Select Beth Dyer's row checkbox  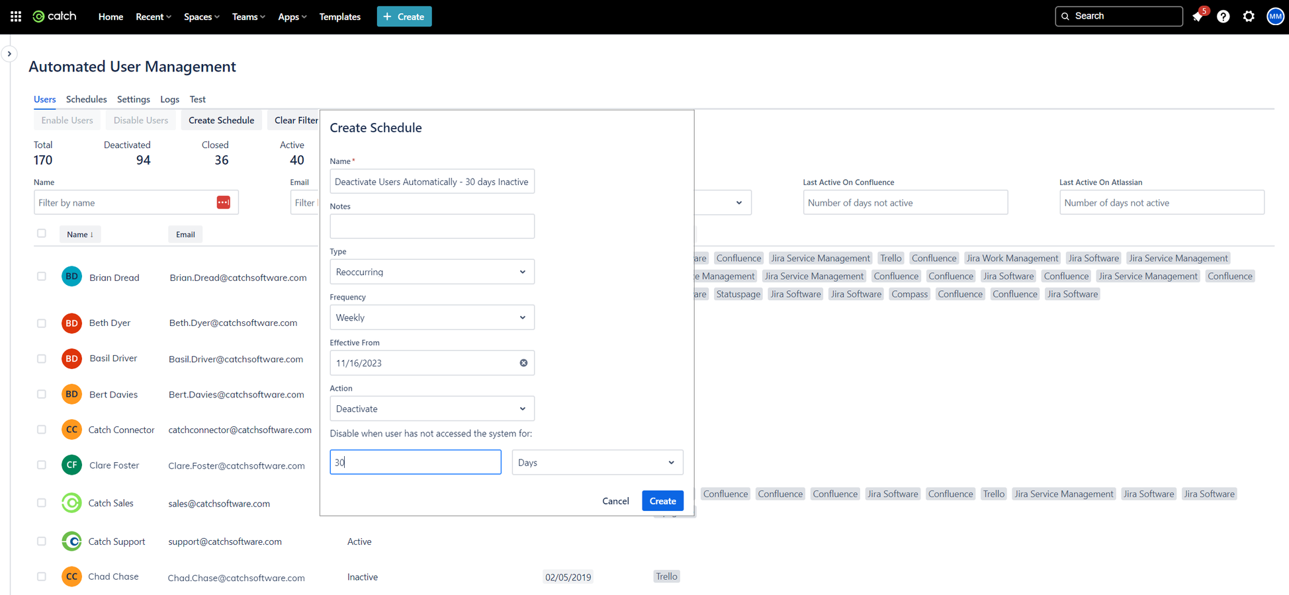click(42, 323)
